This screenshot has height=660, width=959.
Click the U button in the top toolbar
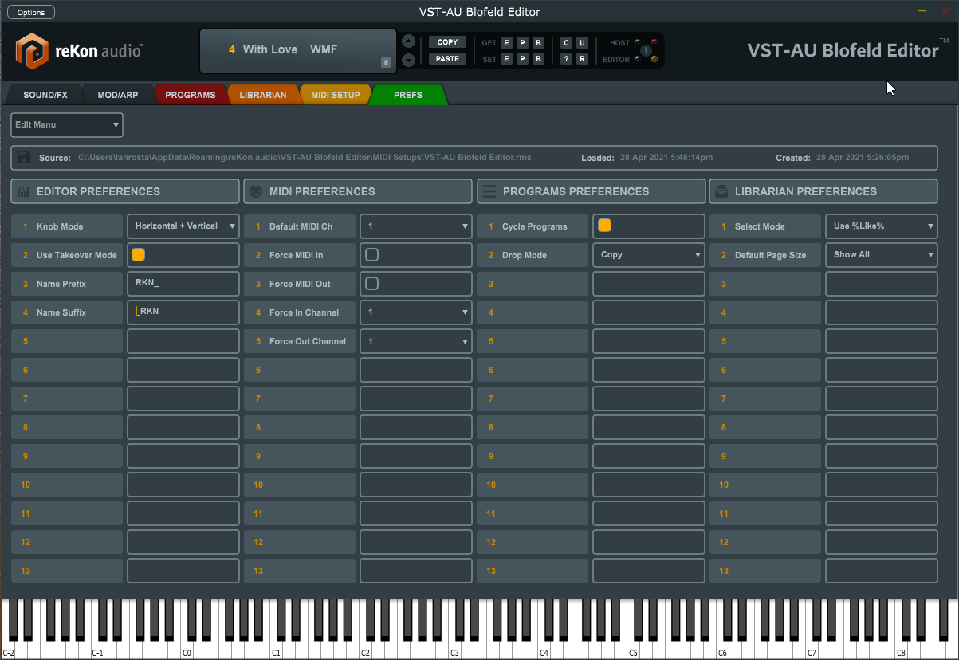[582, 42]
